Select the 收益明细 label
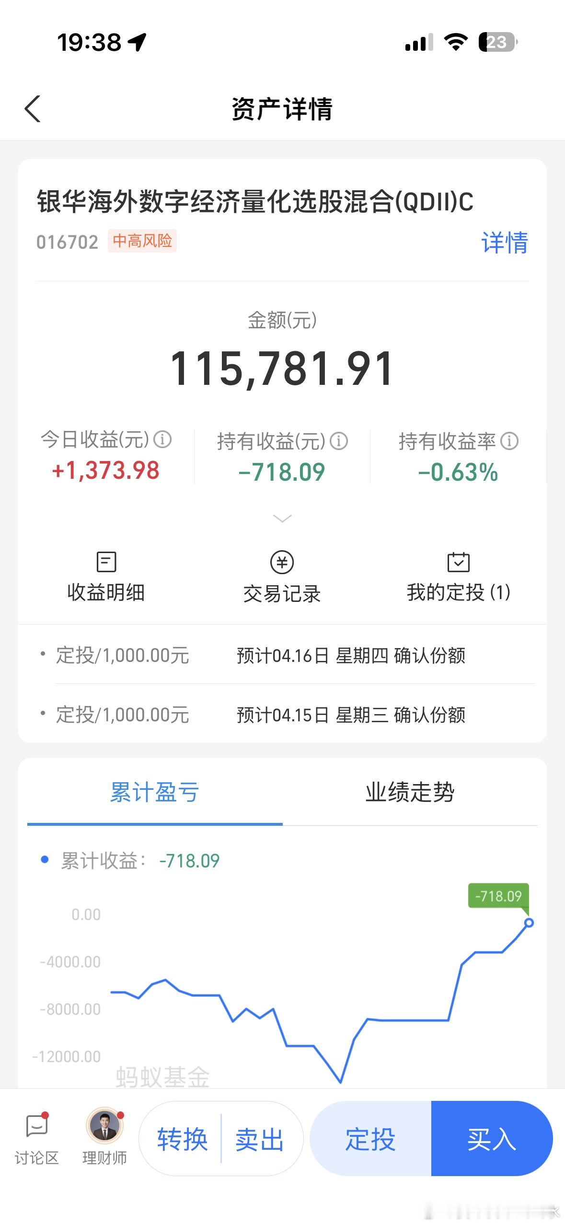Viewport: 565px width, 1225px height. tap(106, 593)
